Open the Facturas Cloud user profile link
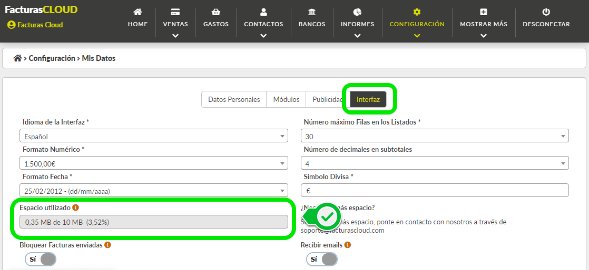This screenshot has height=270, width=589. [35, 25]
